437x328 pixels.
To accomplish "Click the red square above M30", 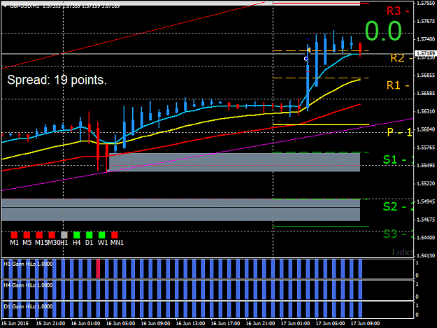I will [52, 235].
